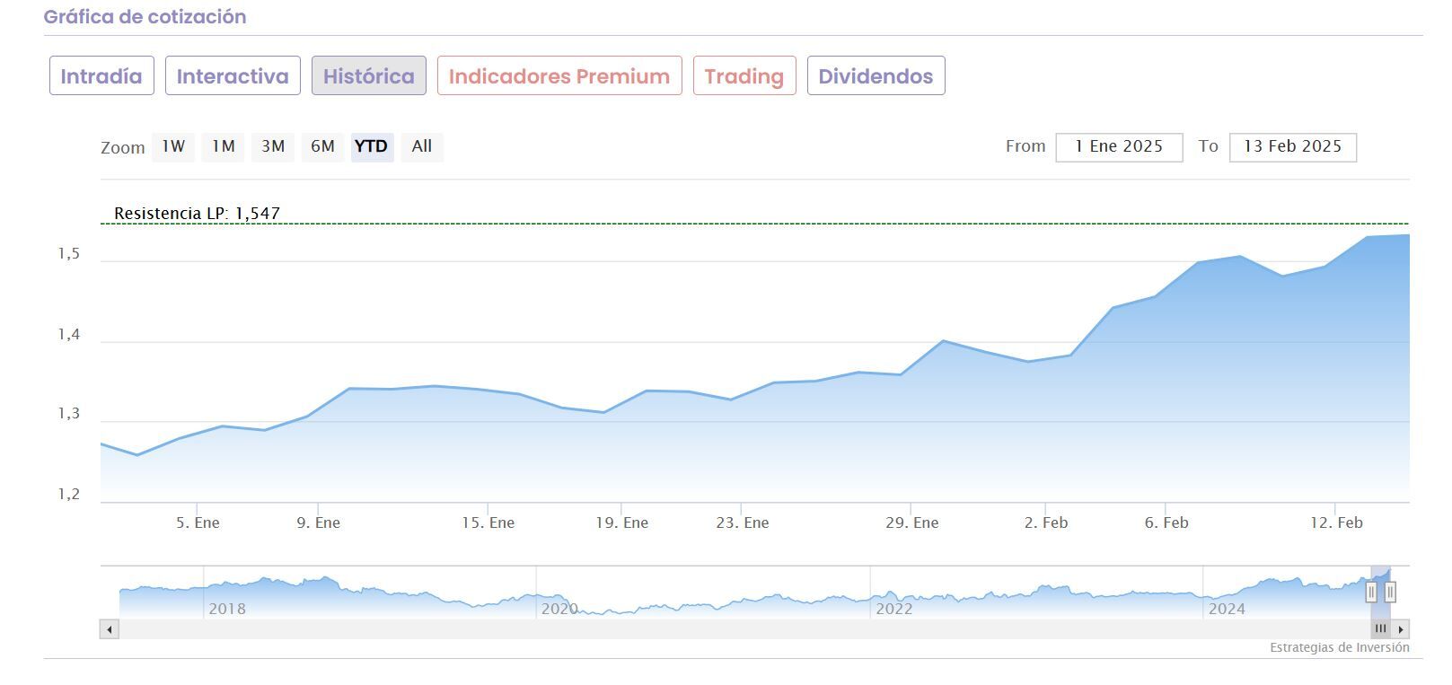Image resolution: width=1452 pixels, height=685 pixels.
Task: Switch to the Interactiva tab
Action: click(233, 75)
